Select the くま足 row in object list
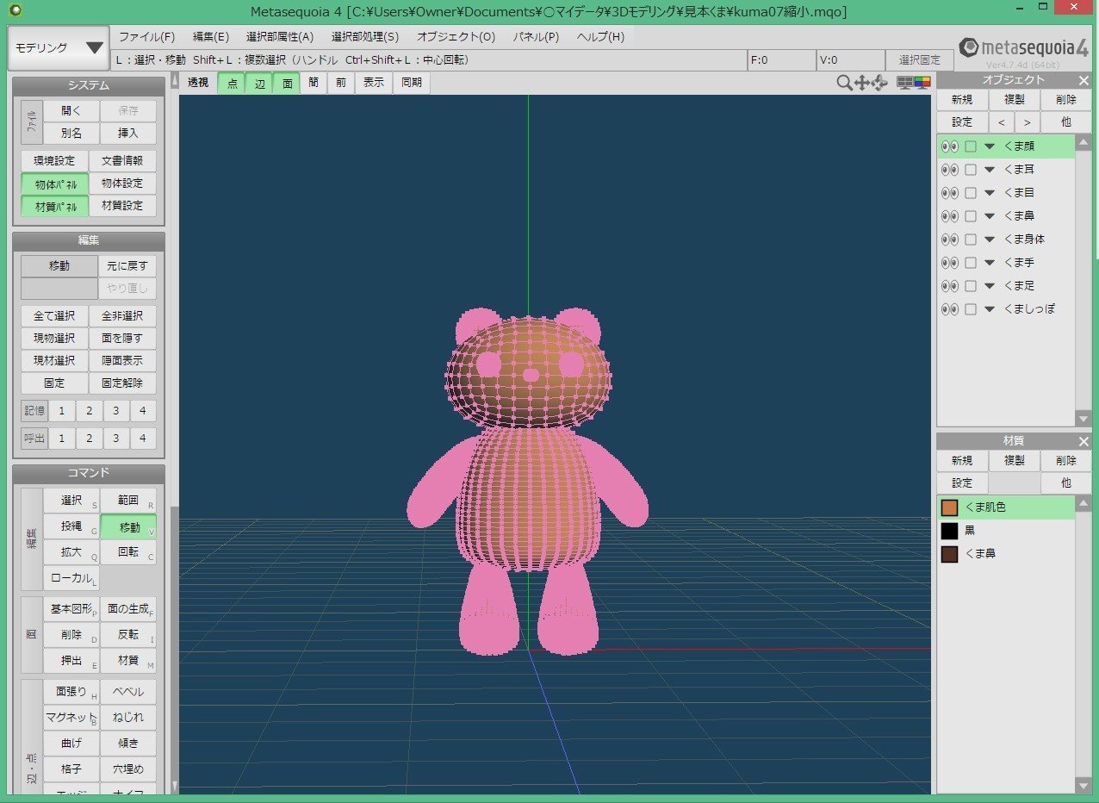This screenshot has width=1099, height=803. click(x=1006, y=286)
